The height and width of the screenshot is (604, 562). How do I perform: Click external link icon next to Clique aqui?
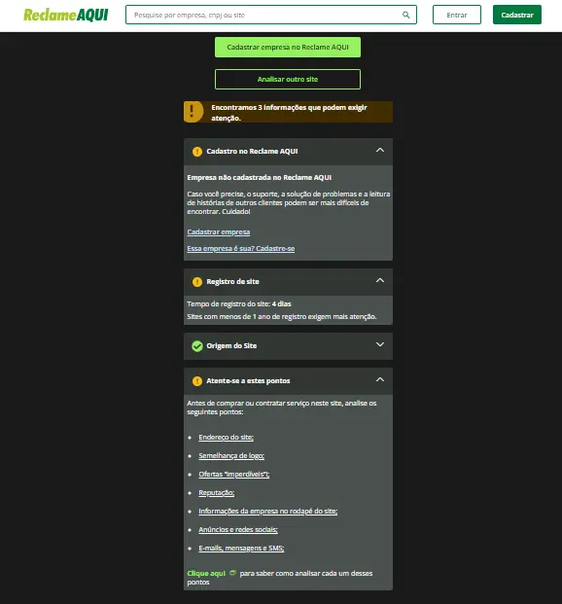(x=232, y=573)
